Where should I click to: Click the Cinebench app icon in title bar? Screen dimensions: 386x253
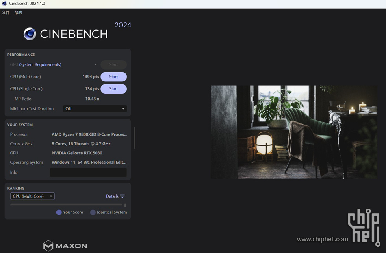tap(4, 4)
